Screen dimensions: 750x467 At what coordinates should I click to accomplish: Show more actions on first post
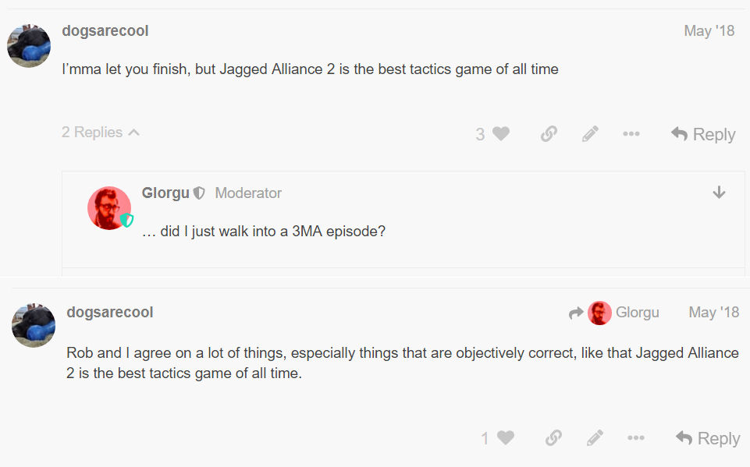click(x=631, y=134)
